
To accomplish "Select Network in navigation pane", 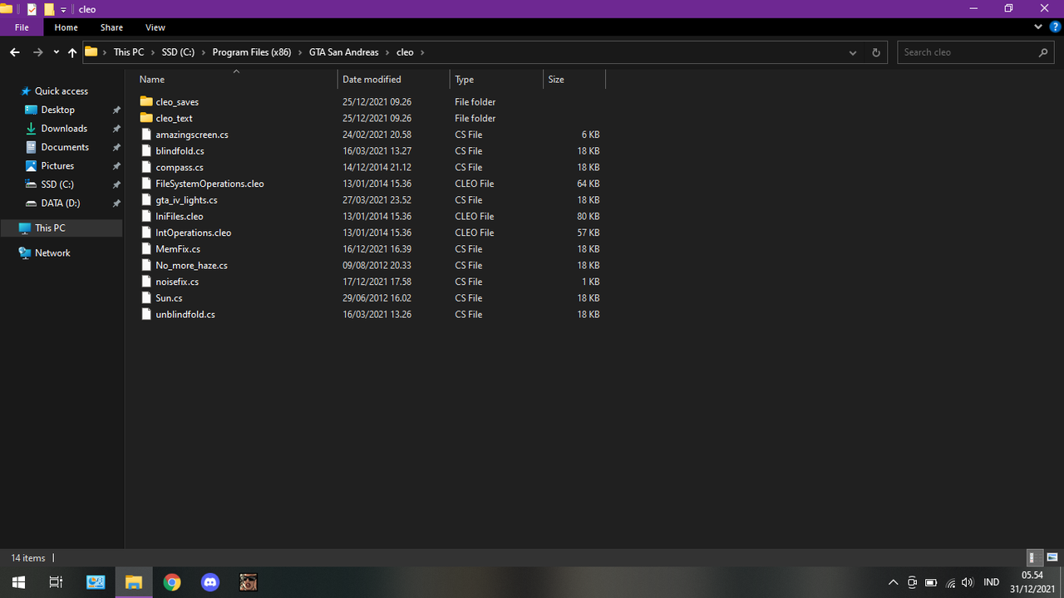I will (x=52, y=253).
